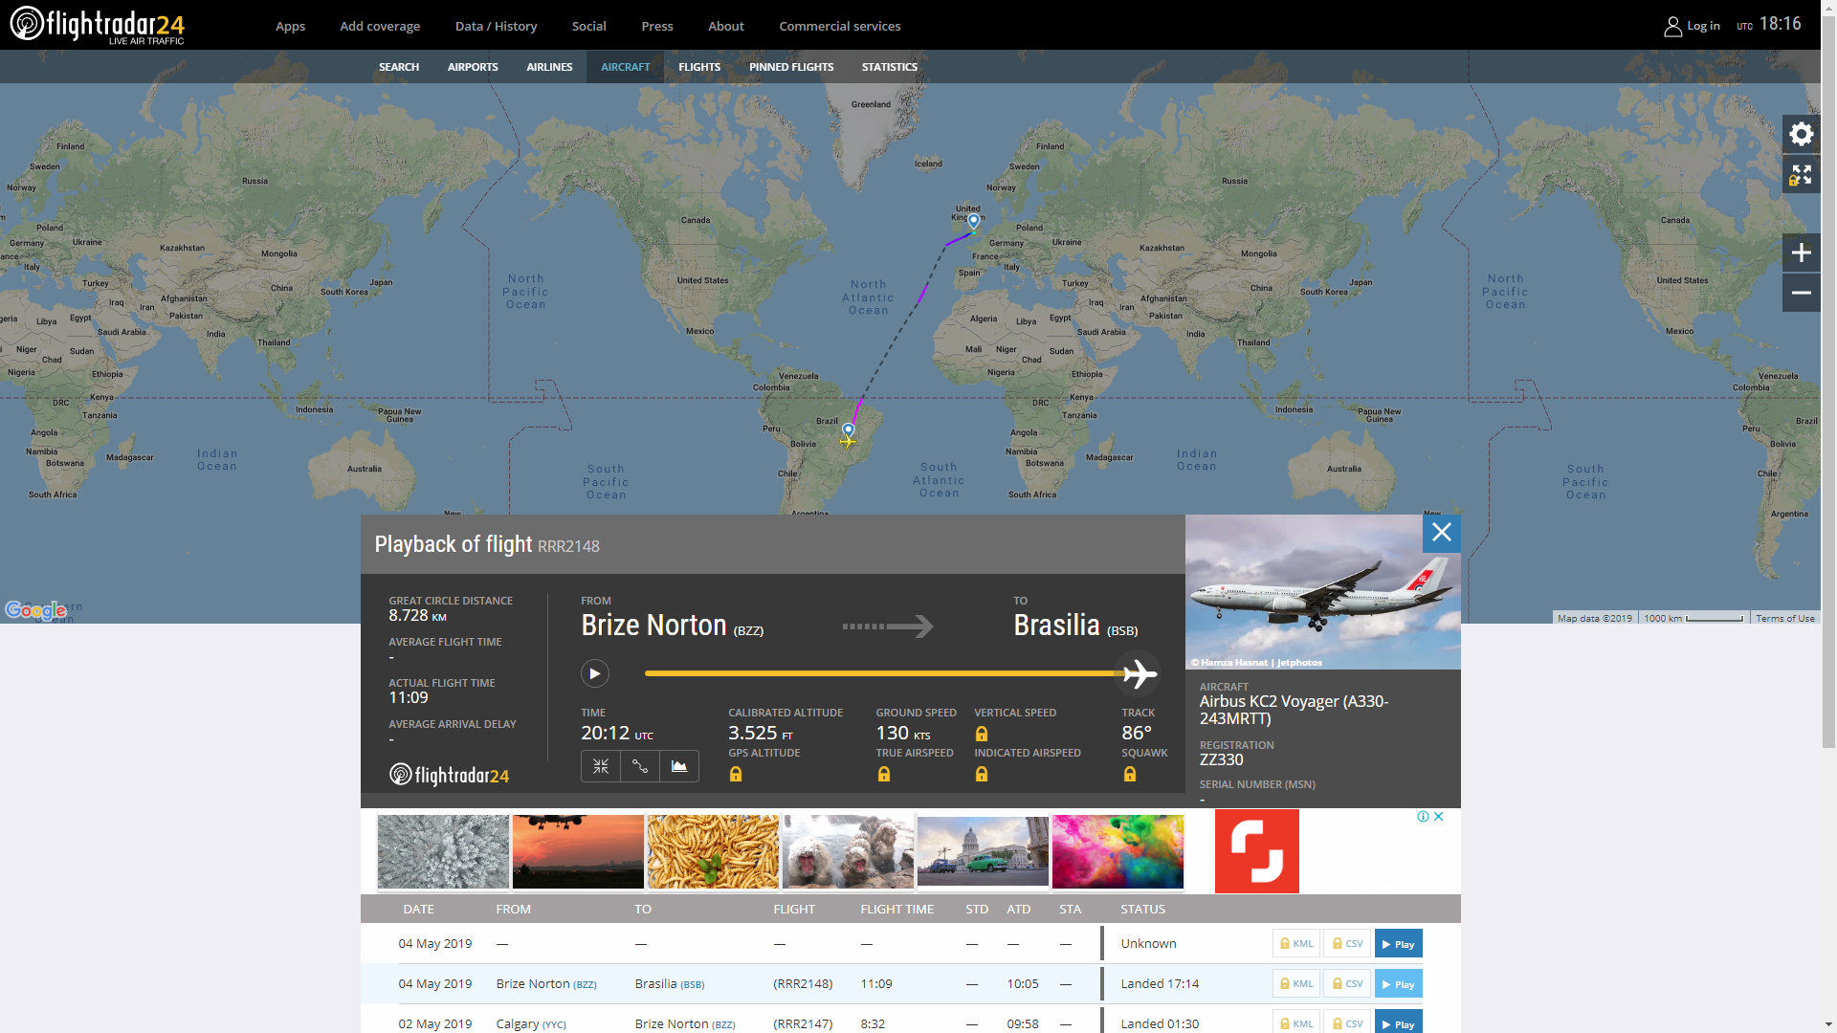Click the user Log in link
This screenshot has width=1837, height=1033.
point(1692,26)
